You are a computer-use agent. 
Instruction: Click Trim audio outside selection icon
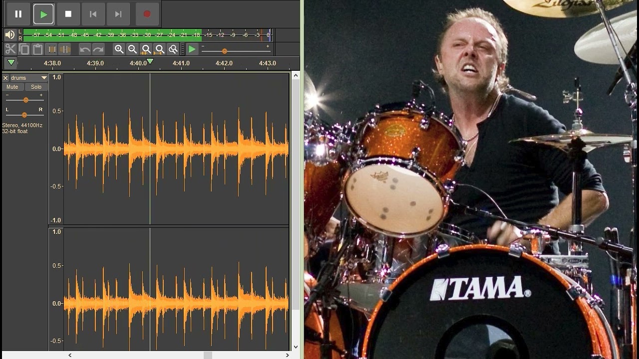point(51,49)
